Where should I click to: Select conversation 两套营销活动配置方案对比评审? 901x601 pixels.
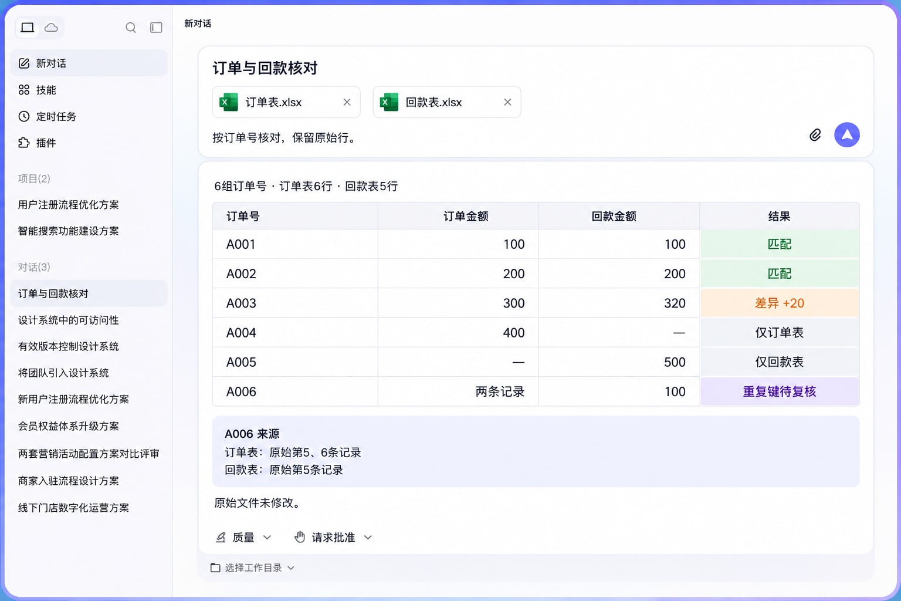point(89,454)
